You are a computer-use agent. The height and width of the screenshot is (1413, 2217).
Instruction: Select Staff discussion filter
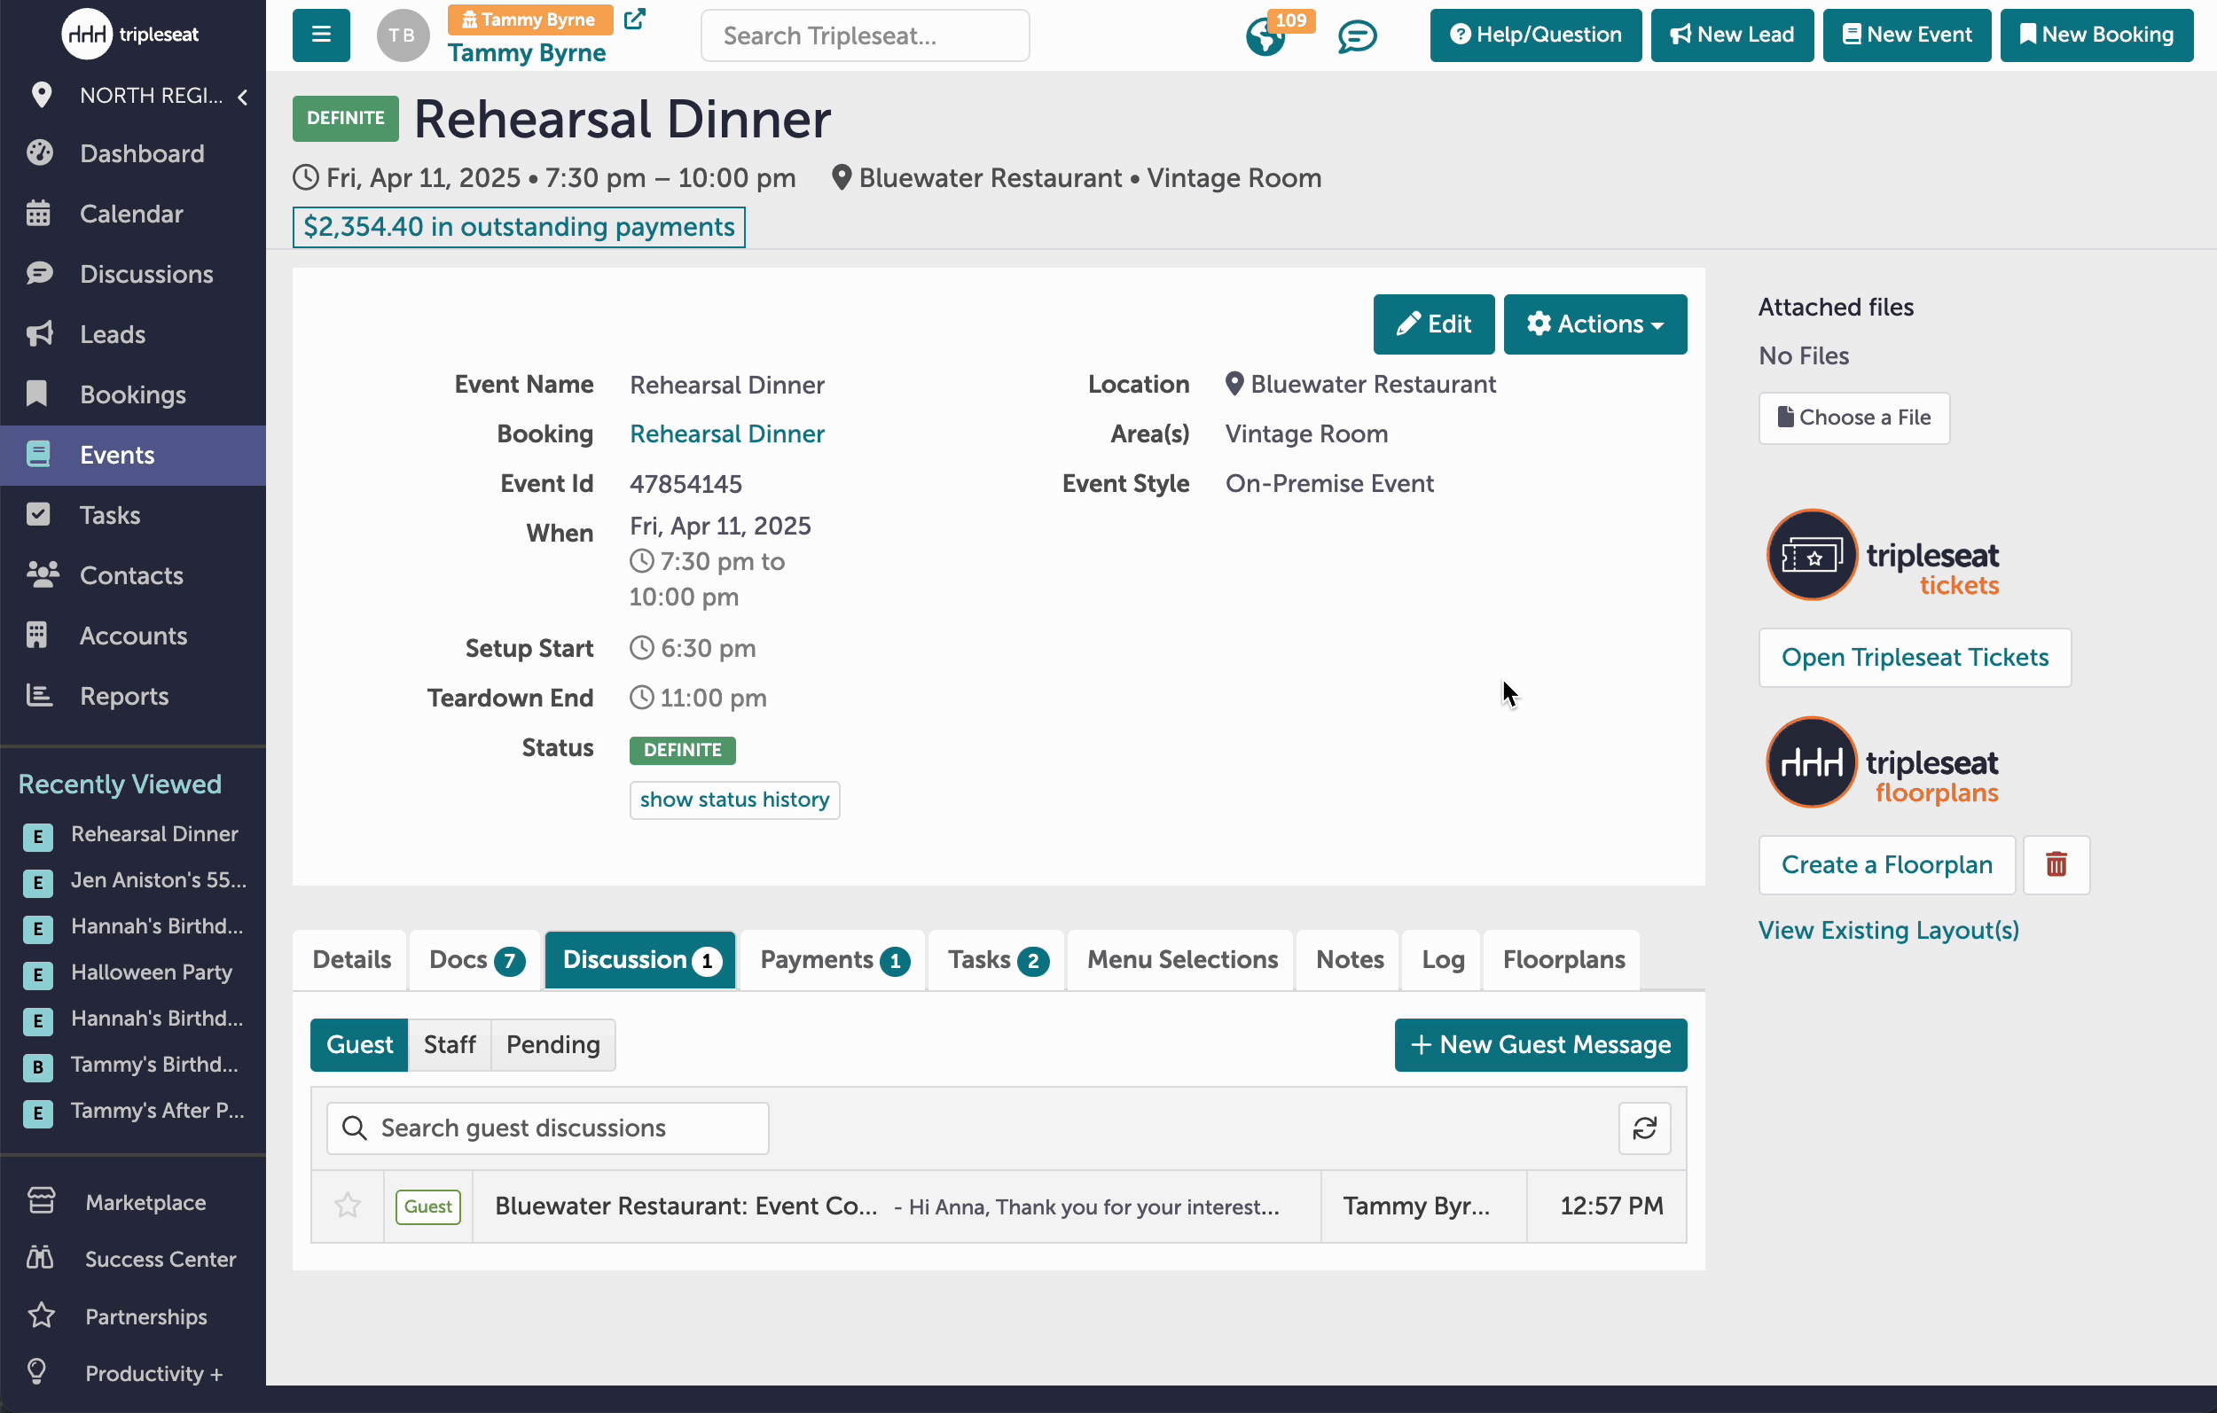[x=450, y=1045]
